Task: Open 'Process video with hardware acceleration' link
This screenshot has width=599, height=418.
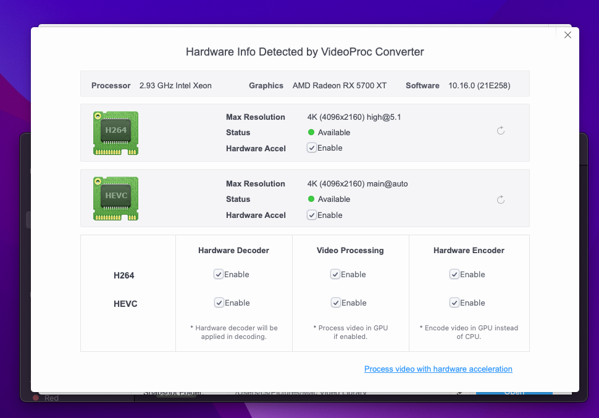Action: 438,369
